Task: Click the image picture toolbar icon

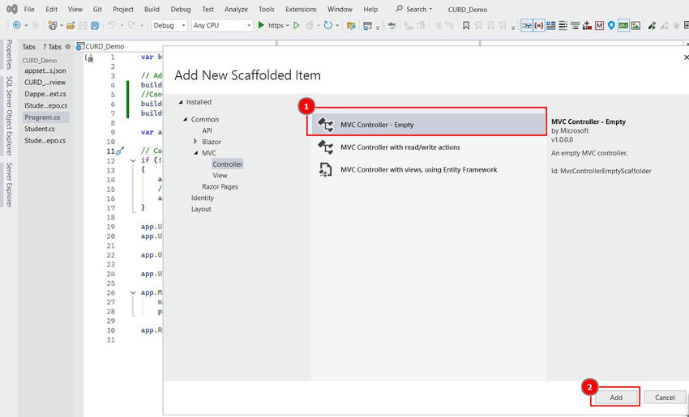Action: [636, 25]
